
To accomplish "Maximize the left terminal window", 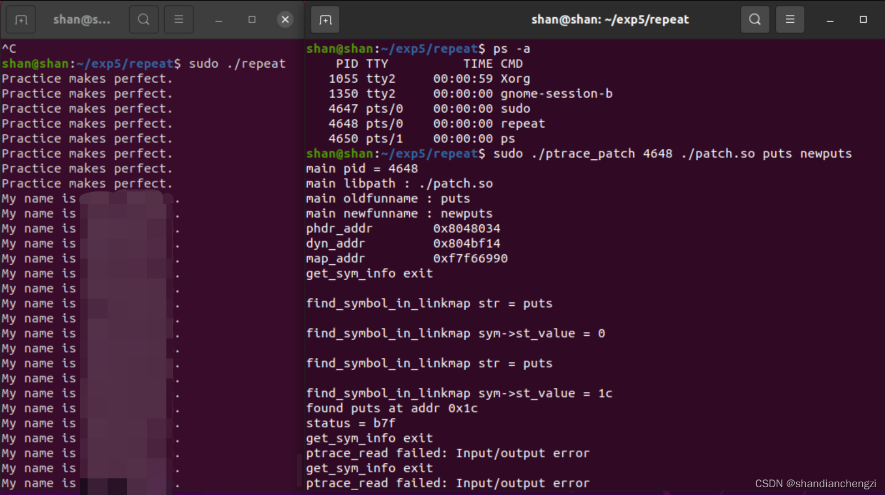I will click(252, 20).
